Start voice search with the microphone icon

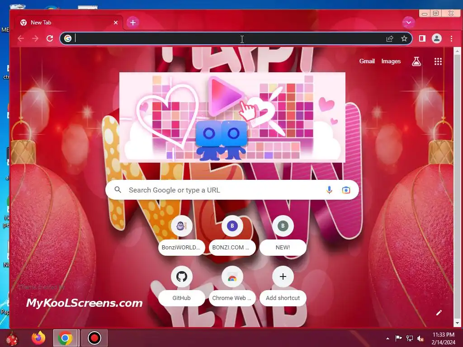[330, 190]
